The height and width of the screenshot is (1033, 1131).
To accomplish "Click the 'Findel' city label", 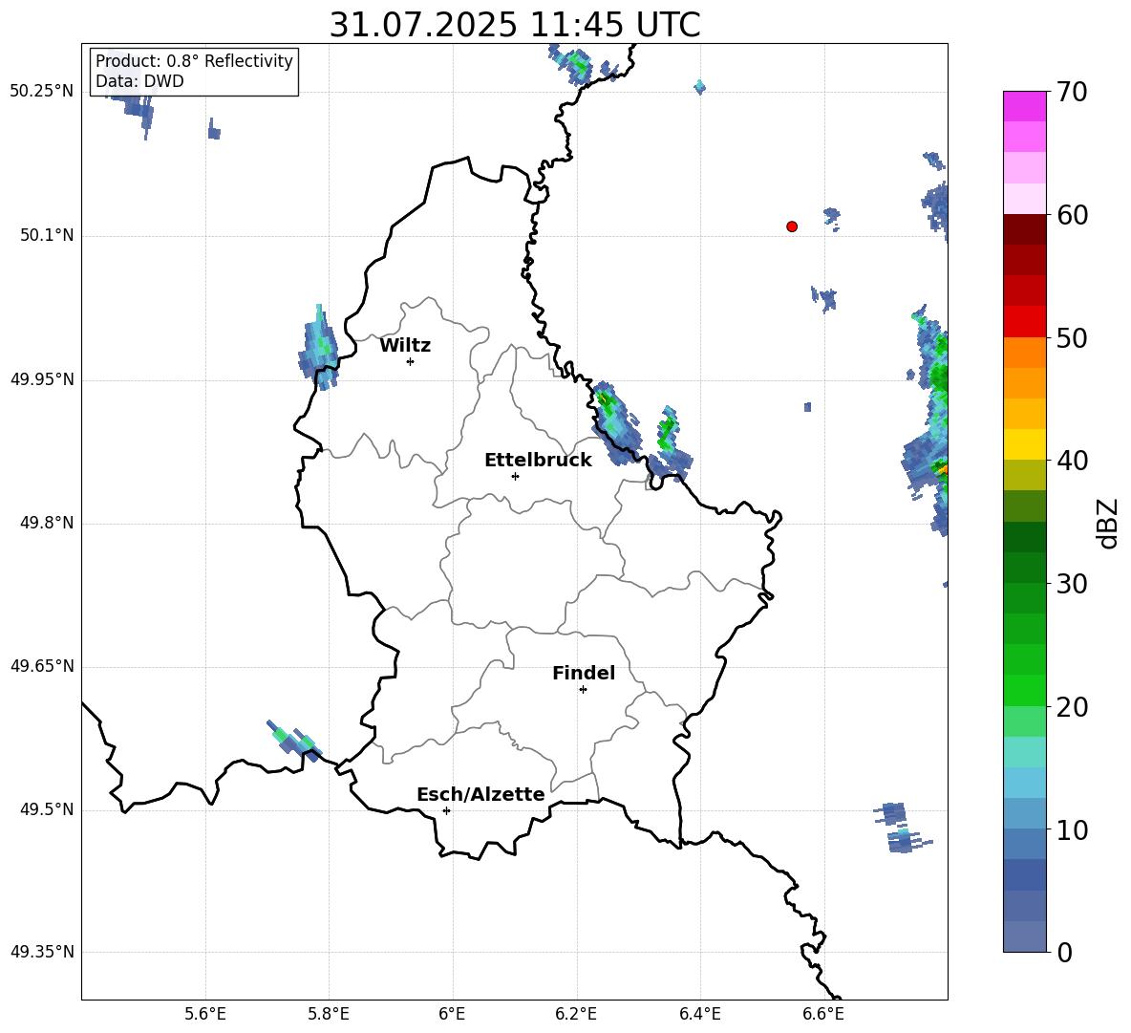I will [x=584, y=673].
